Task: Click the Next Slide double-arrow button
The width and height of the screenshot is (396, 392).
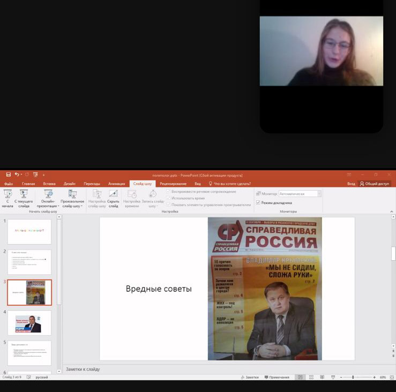Action: (x=393, y=356)
